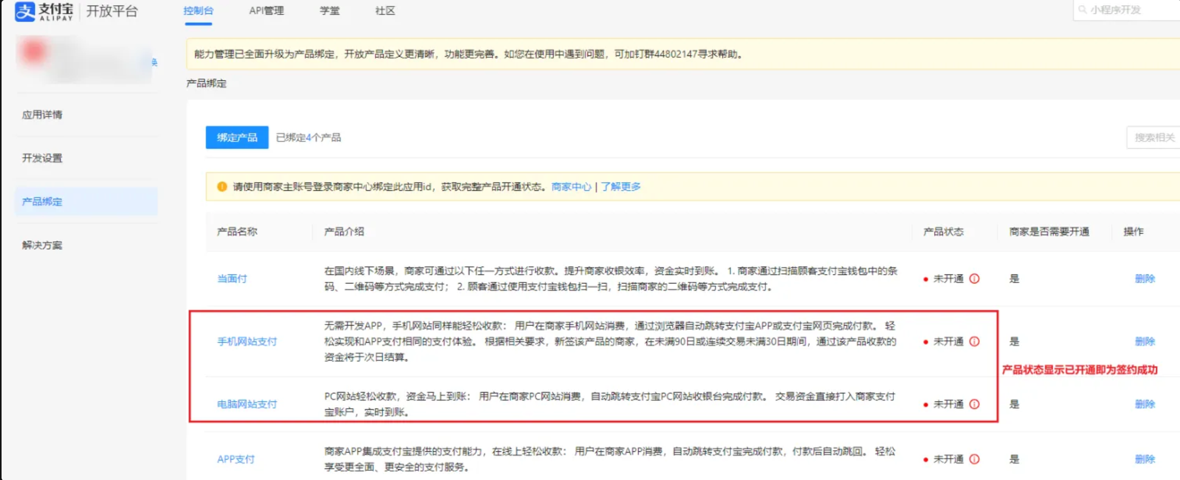The width and height of the screenshot is (1180, 480).
Task: Click 未开通 status in APP支付 row
Action: click(948, 459)
